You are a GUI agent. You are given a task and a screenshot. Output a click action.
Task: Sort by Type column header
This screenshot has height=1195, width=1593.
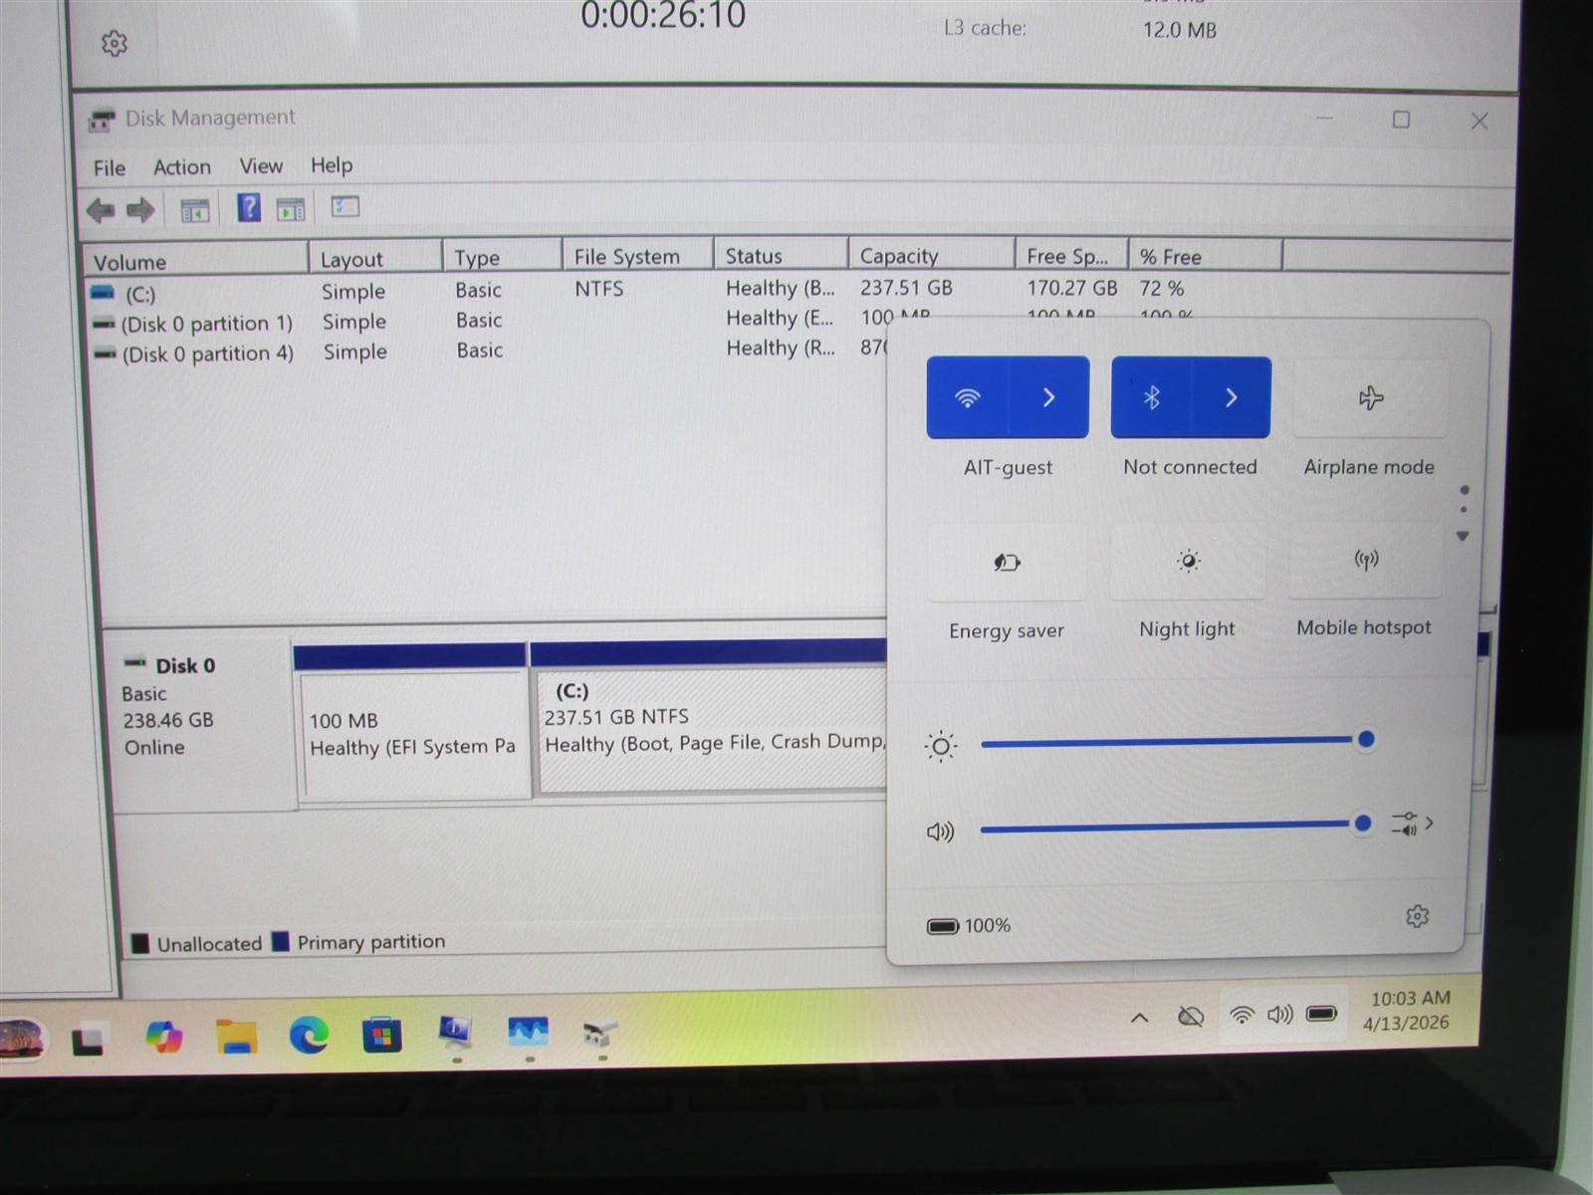502,257
